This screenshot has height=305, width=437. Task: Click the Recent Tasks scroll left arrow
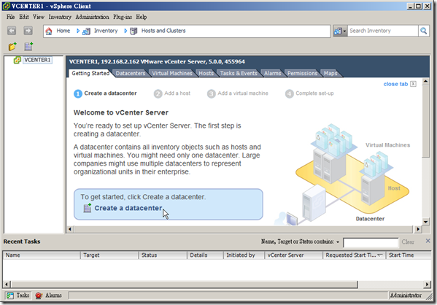[x=7, y=285]
